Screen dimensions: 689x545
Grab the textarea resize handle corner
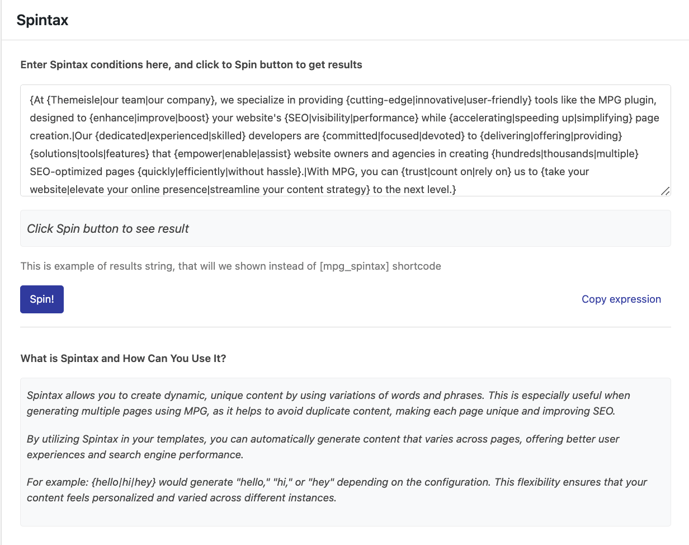pyautogui.click(x=665, y=191)
